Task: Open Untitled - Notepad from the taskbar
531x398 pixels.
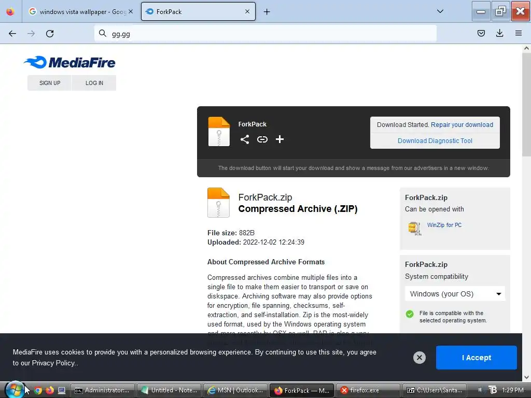Action: click(x=170, y=390)
